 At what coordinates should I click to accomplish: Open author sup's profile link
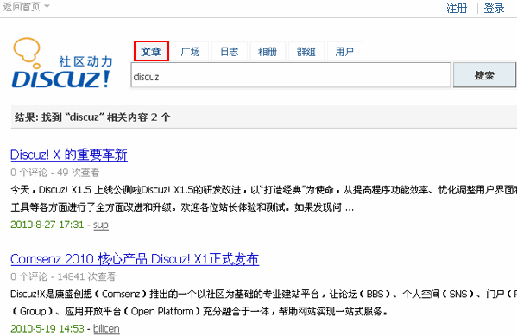pyautogui.click(x=101, y=225)
